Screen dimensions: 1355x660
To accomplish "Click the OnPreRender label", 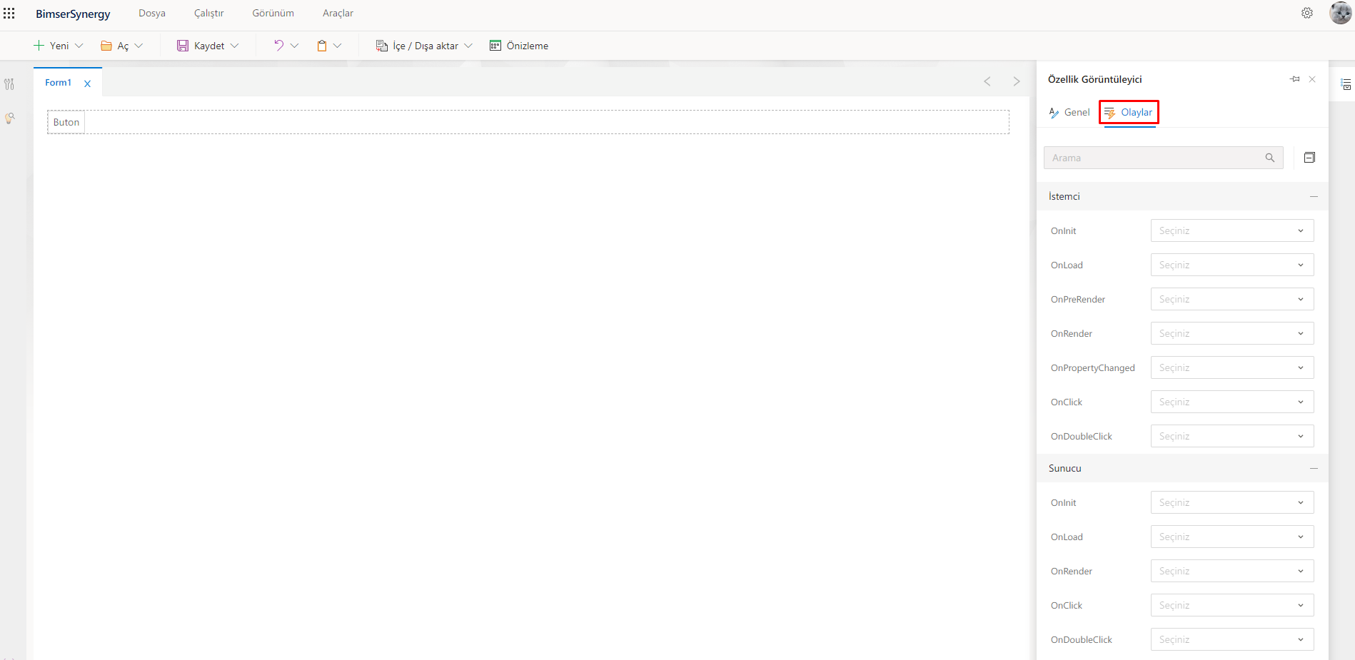I will click(1078, 299).
